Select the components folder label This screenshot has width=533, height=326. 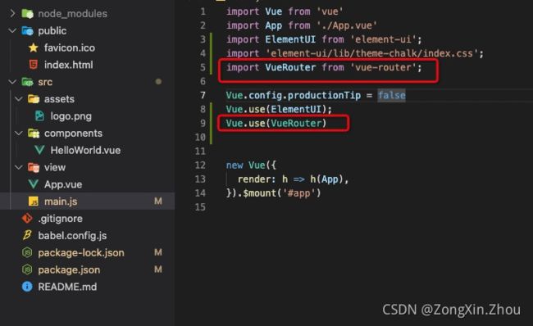pyautogui.click(x=73, y=134)
